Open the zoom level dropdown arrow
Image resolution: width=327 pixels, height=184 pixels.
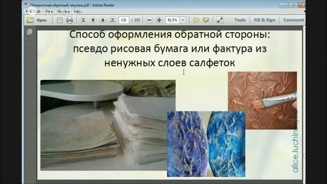(183, 20)
